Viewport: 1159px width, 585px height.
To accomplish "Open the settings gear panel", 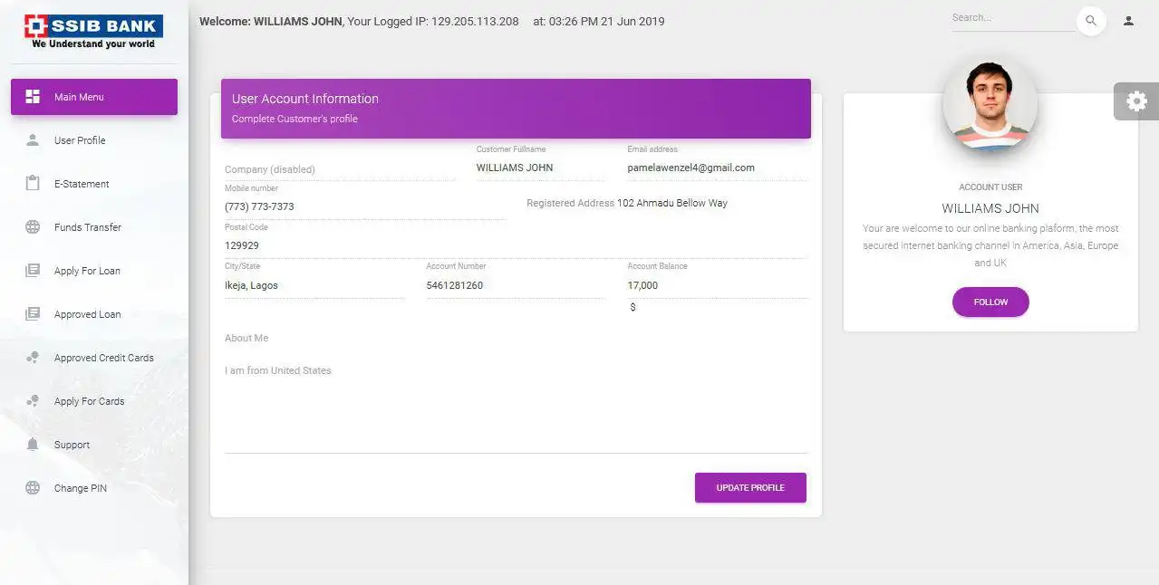I will click(1135, 101).
